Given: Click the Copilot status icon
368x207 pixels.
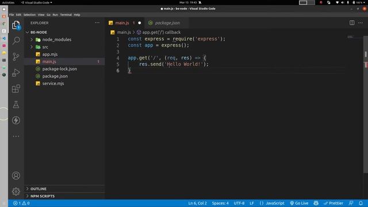Looking at the screenshot, I should [316, 203].
